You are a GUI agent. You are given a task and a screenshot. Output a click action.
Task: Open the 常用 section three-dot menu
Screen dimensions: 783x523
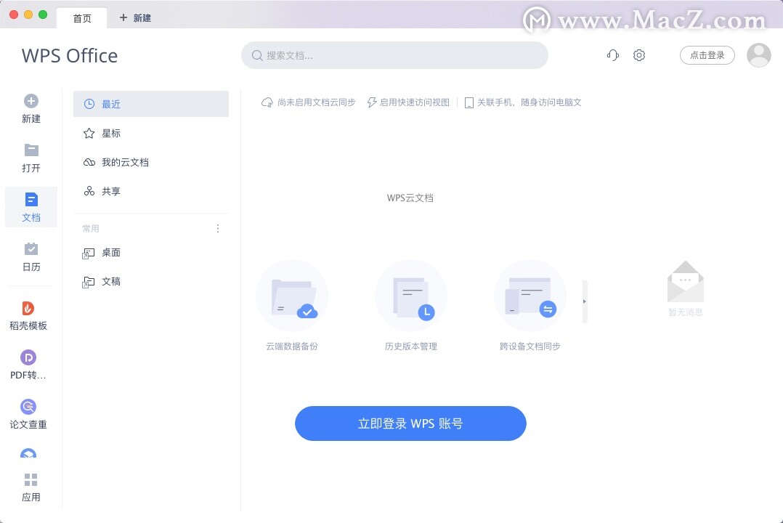point(218,229)
